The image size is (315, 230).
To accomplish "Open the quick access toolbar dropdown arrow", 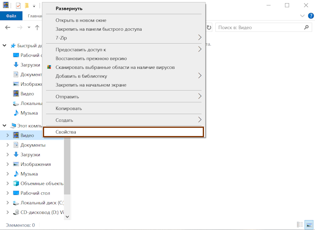I will 34,6.
